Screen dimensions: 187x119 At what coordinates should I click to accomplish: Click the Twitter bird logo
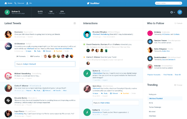coord(88,3)
